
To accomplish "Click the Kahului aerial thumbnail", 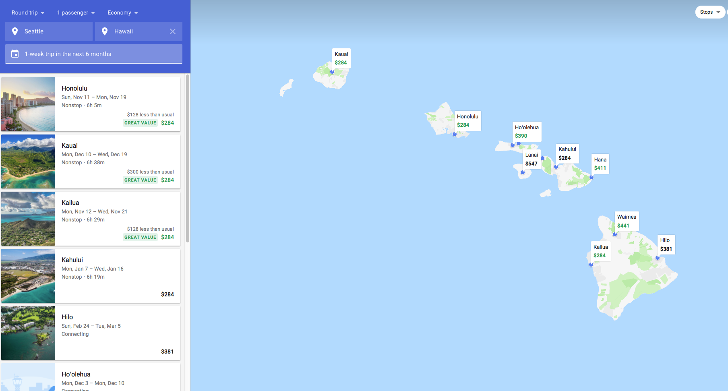I will tap(28, 276).
